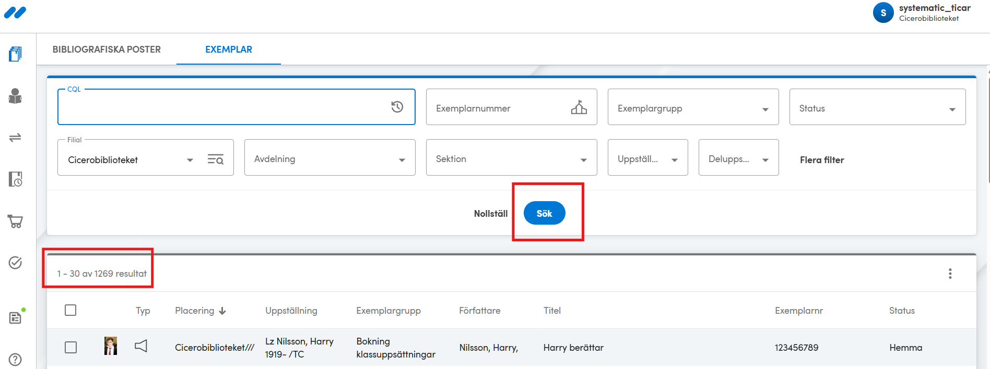This screenshot has width=990, height=369.
Task: Click the circulation arrows sidebar icon
Action: (15, 138)
